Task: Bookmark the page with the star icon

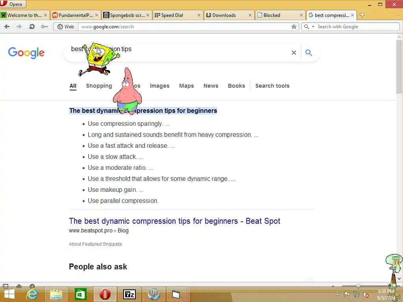Action: tap(294, 26)
